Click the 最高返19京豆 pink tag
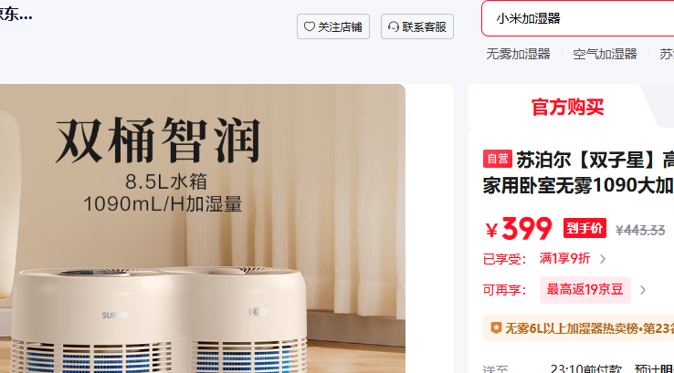 pos(585,290)
